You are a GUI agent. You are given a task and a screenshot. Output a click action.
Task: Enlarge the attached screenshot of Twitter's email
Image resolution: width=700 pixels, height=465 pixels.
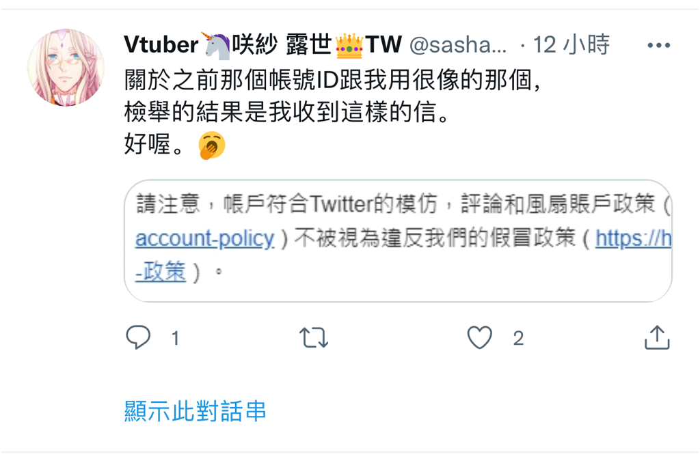coord(399,241)
